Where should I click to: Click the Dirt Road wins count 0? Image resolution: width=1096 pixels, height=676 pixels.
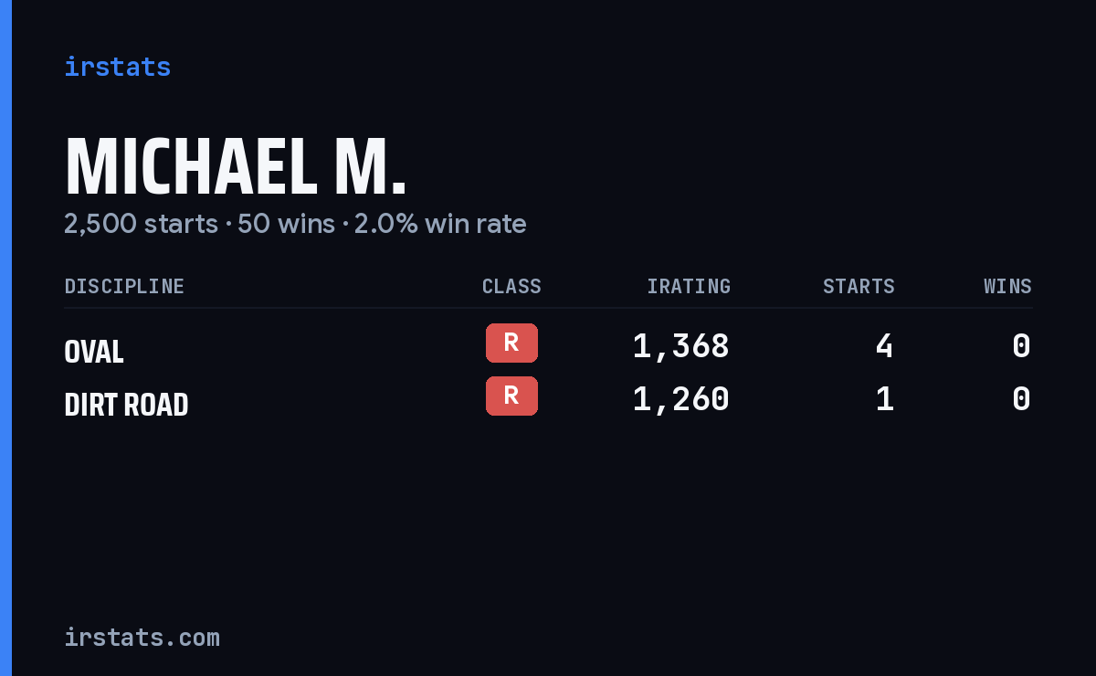coord(1021,399)
